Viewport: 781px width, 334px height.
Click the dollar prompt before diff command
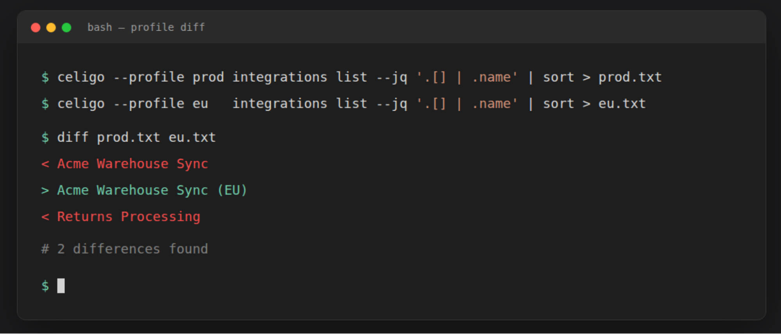45,138
